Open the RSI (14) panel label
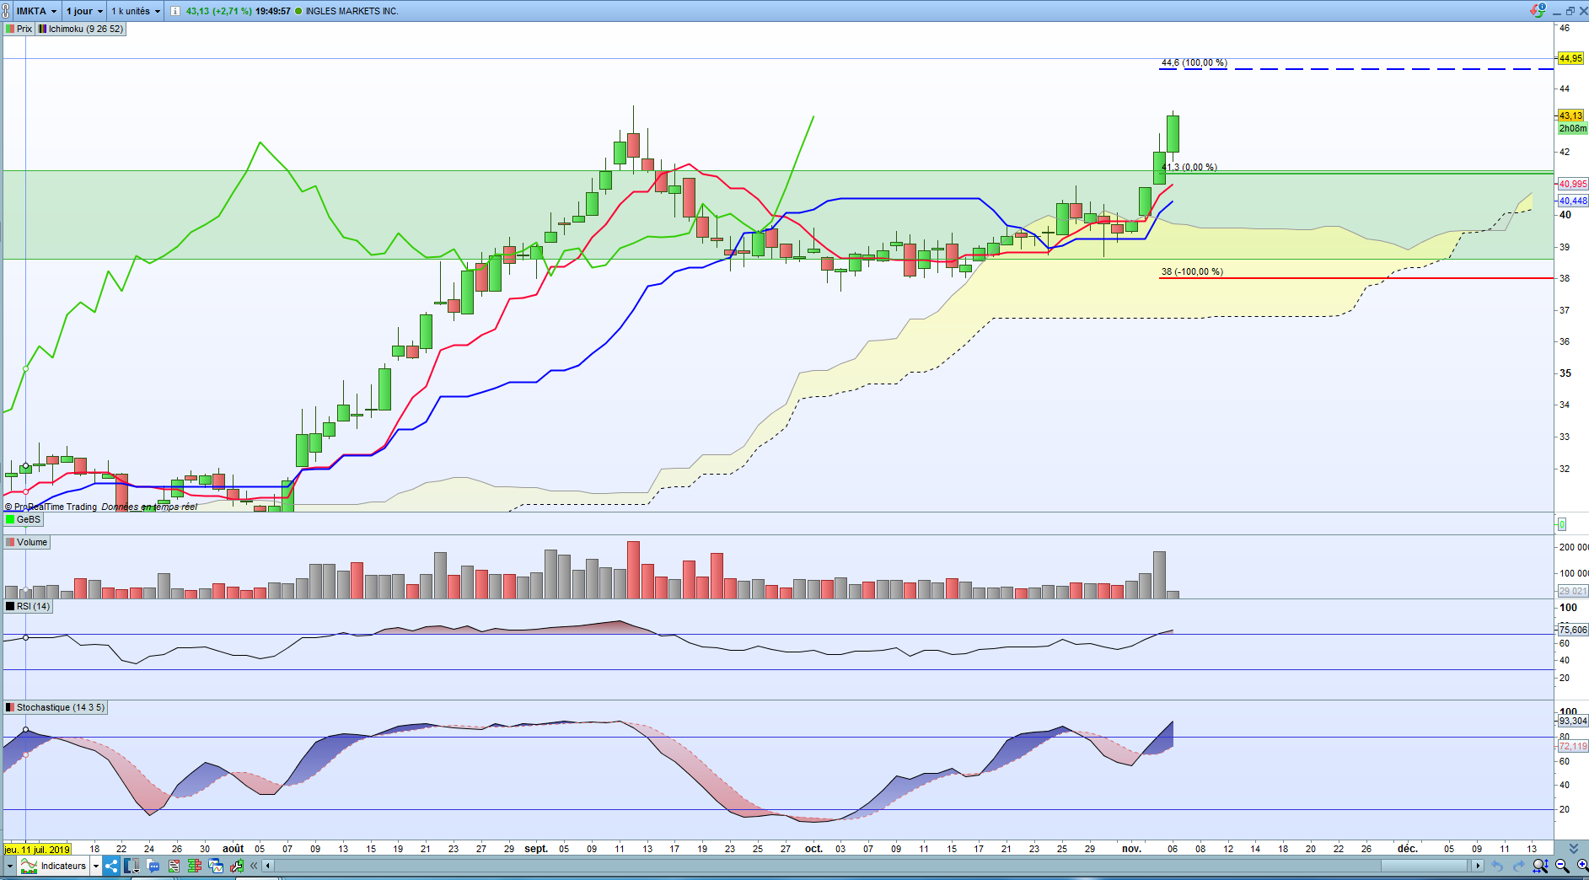This screenshot has width=1589, height=880. pyautogui.click(x=28, y=606)
